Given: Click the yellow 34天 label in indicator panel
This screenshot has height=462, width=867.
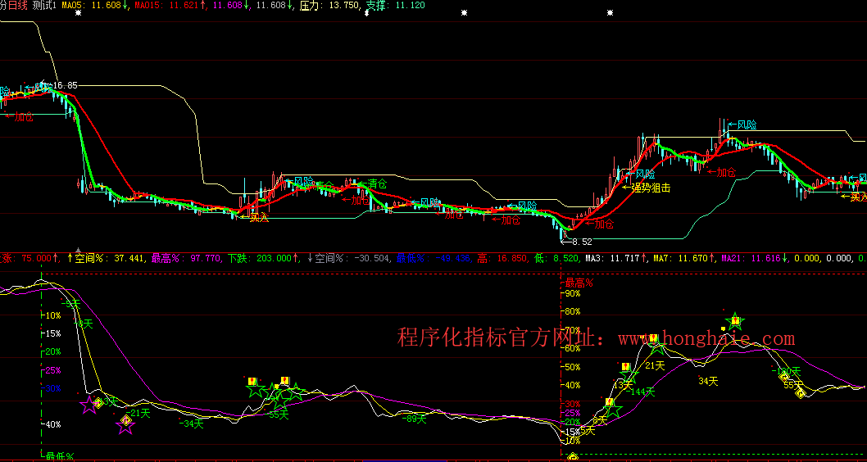Looking at the screenshot, I should [708, 381].
